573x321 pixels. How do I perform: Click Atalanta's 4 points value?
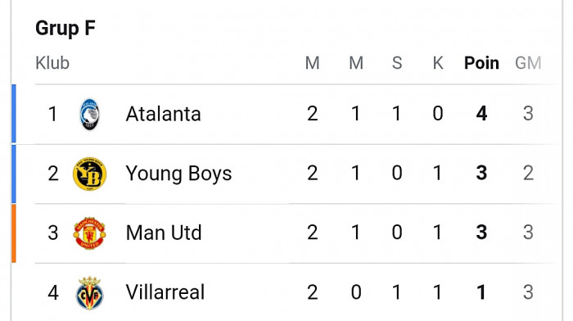click(481, 113)
